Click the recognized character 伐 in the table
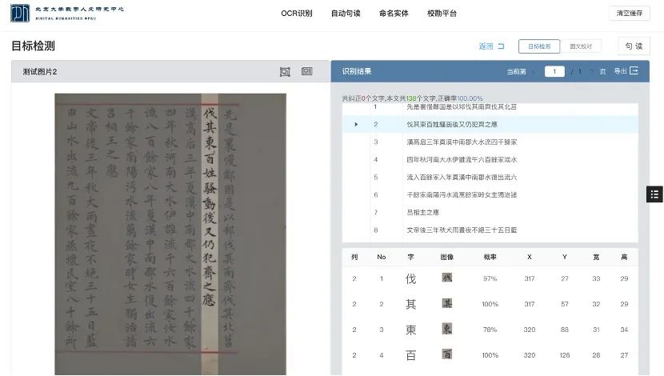 coord(410,278)
